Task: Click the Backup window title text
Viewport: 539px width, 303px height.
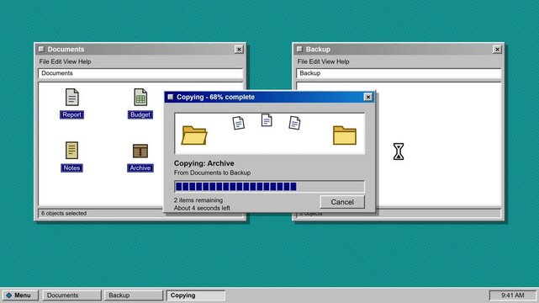Action: point(318,49)
